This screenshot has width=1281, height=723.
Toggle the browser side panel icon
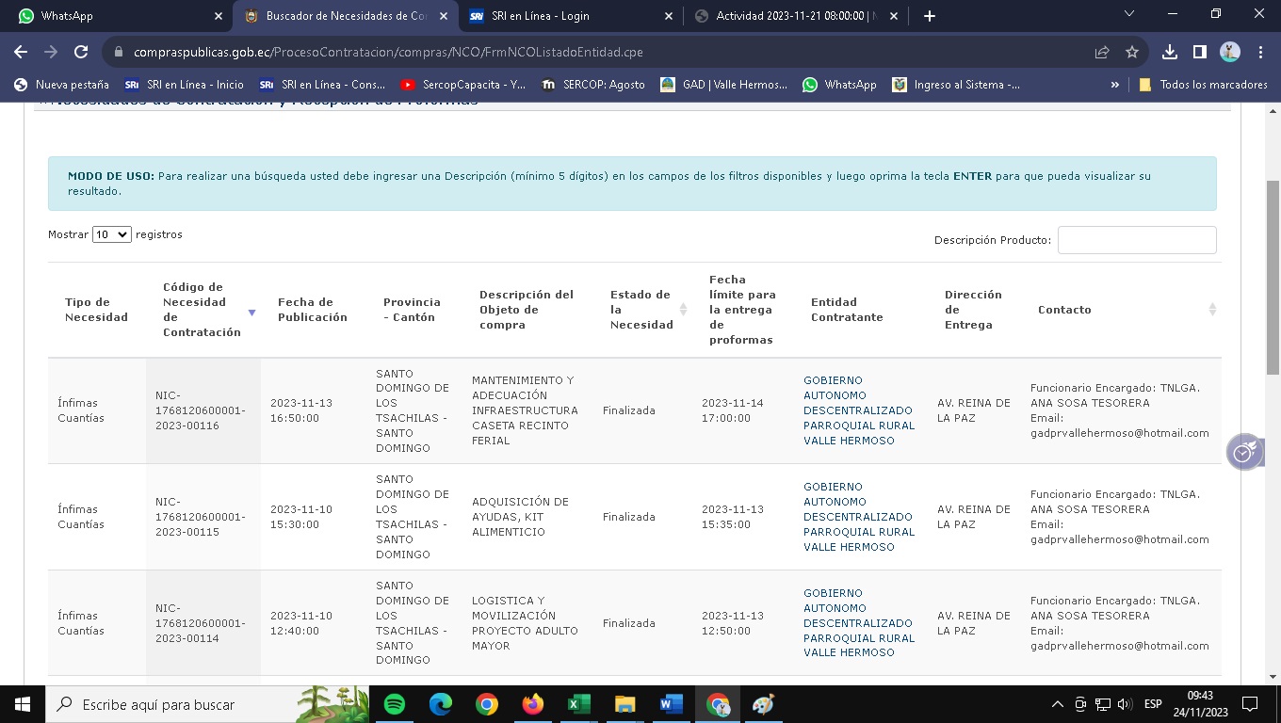(x=1199, y=53)
